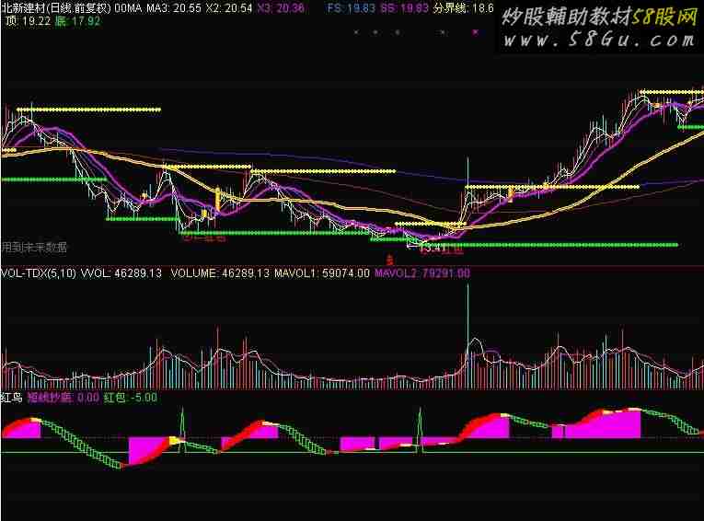The height and width of the screenshot is (521, 704).
Task: Click the 用到未来数据 notice text
Action: tap(34, 247)
